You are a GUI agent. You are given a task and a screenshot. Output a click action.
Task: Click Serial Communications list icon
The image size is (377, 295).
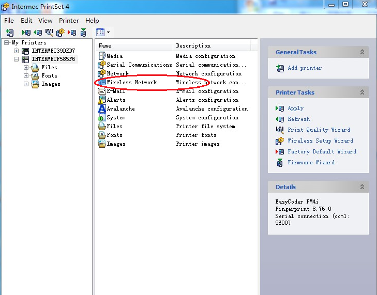[x=102, y=65]
